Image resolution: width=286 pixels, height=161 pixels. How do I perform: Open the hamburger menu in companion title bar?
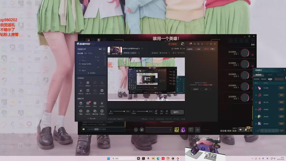point(202,44)
